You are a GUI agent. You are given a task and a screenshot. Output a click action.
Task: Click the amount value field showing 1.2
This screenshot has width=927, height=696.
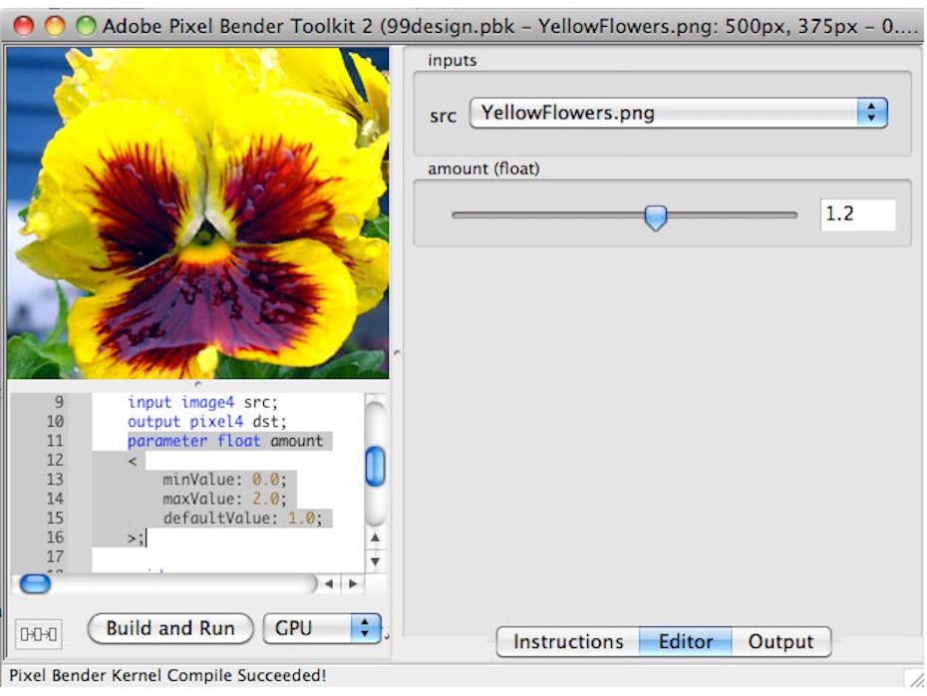tap(856, 214)
